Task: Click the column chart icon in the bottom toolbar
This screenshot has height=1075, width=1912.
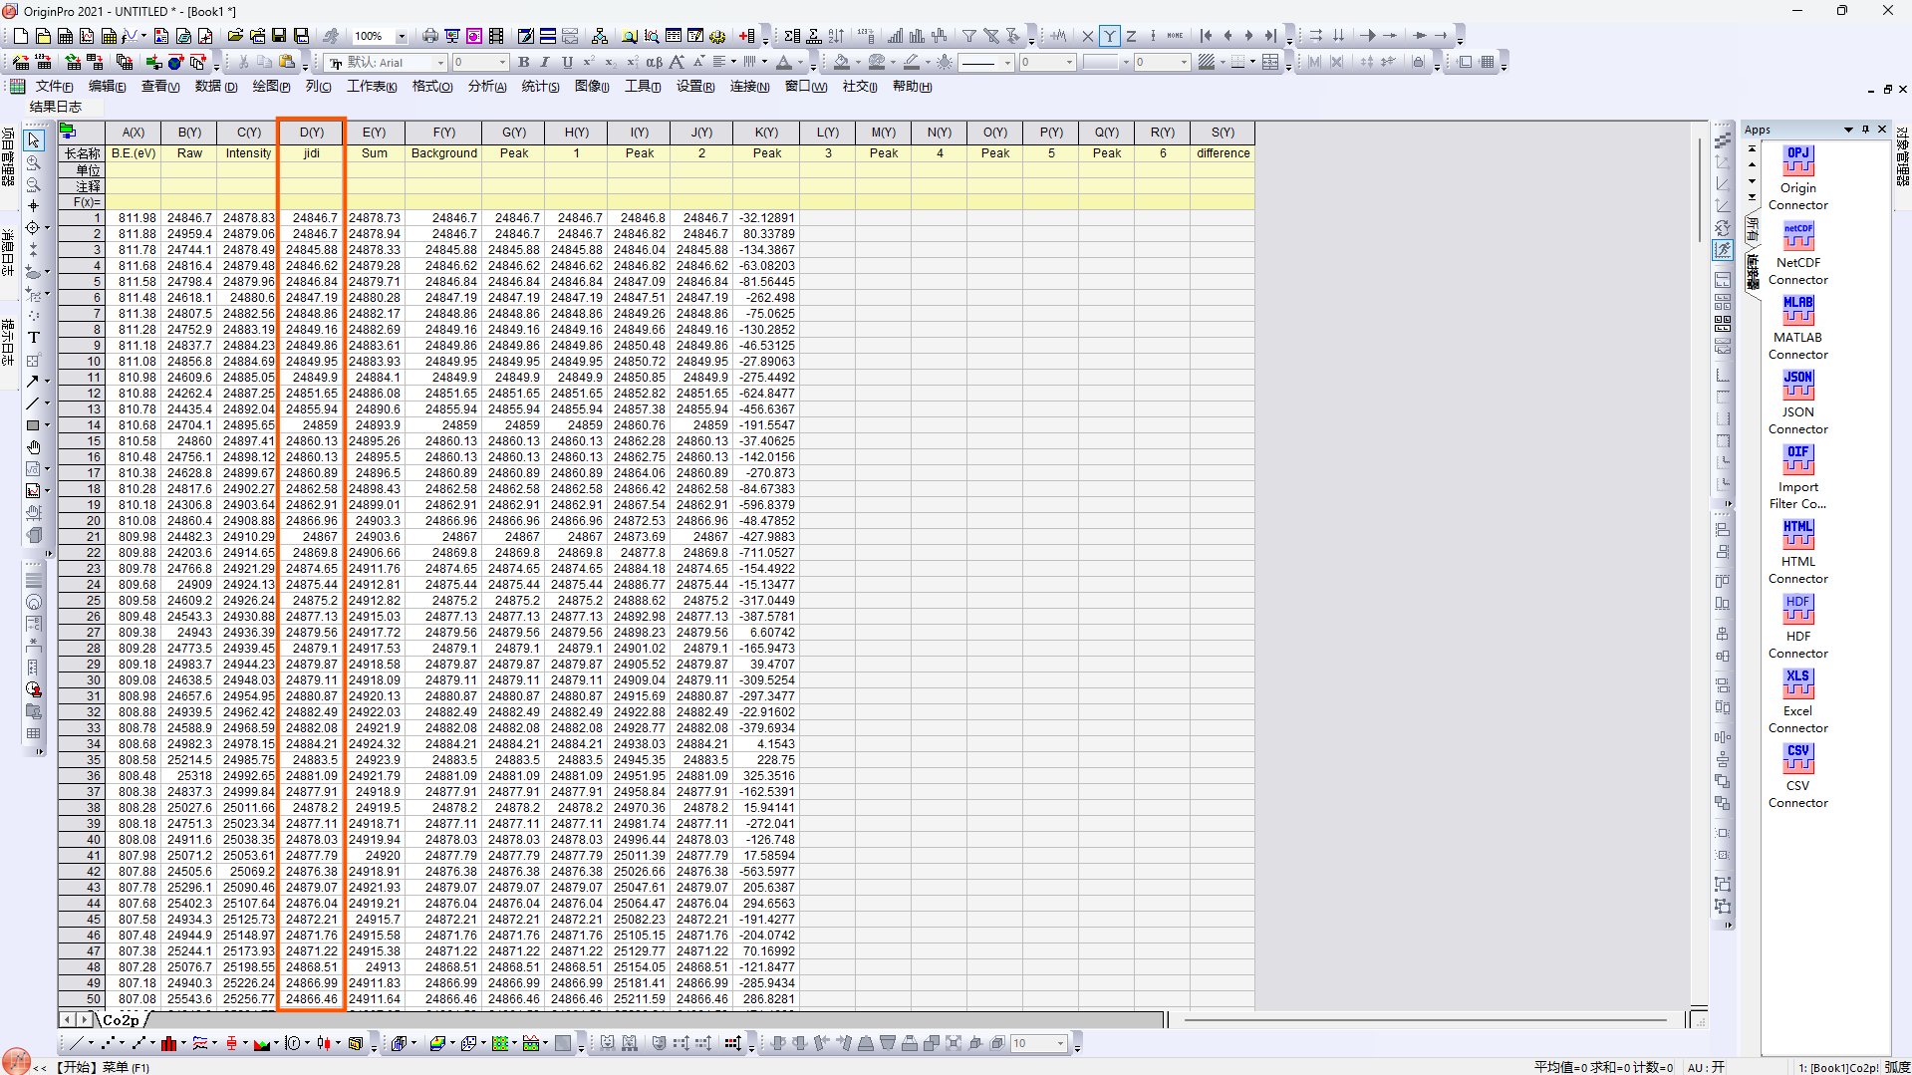Action: 169,1043
